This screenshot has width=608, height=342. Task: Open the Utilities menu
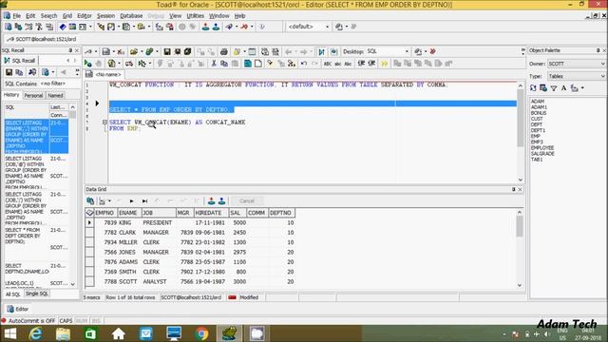tap(195, 16)
